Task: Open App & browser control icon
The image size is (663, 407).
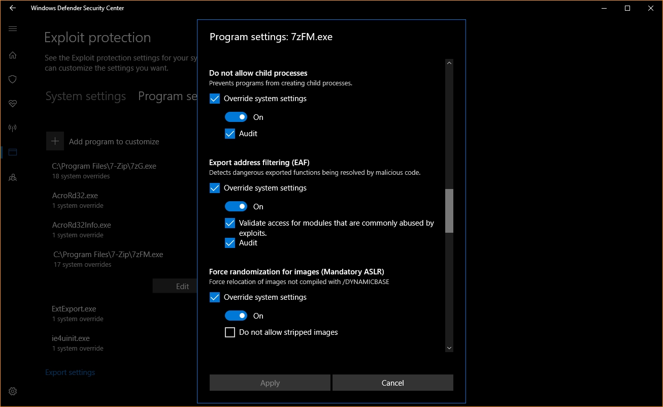Action: coord(13,152)
